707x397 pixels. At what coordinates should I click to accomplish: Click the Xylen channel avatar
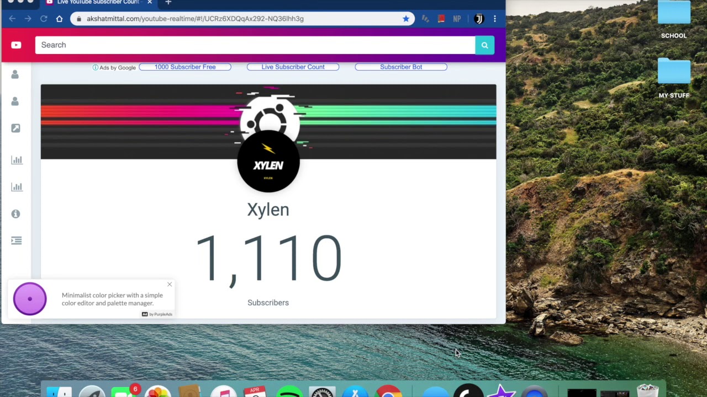tap(268, 161)
